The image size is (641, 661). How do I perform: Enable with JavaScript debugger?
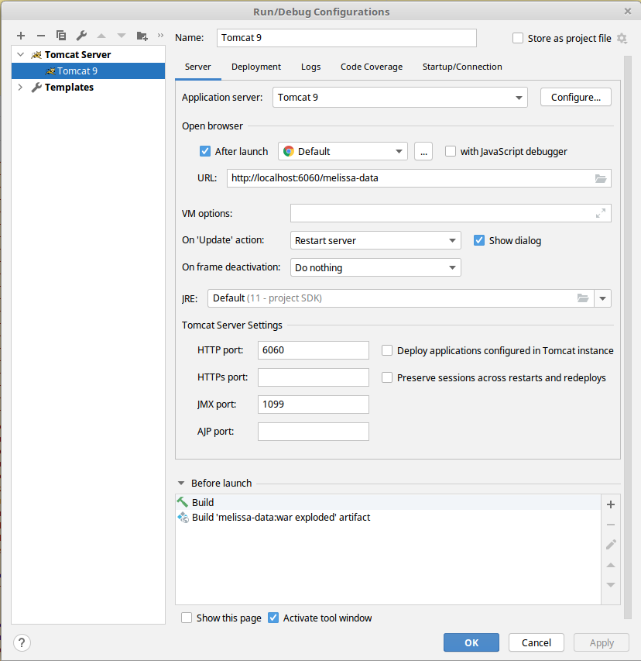coord(451,151)
